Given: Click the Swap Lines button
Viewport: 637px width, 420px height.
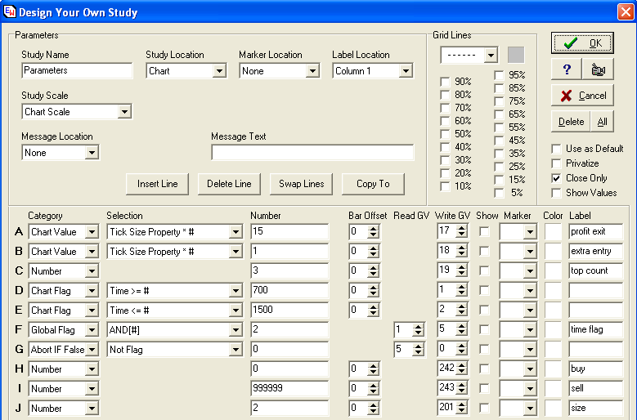Looking at the screenshot, I should click(302, 184).
